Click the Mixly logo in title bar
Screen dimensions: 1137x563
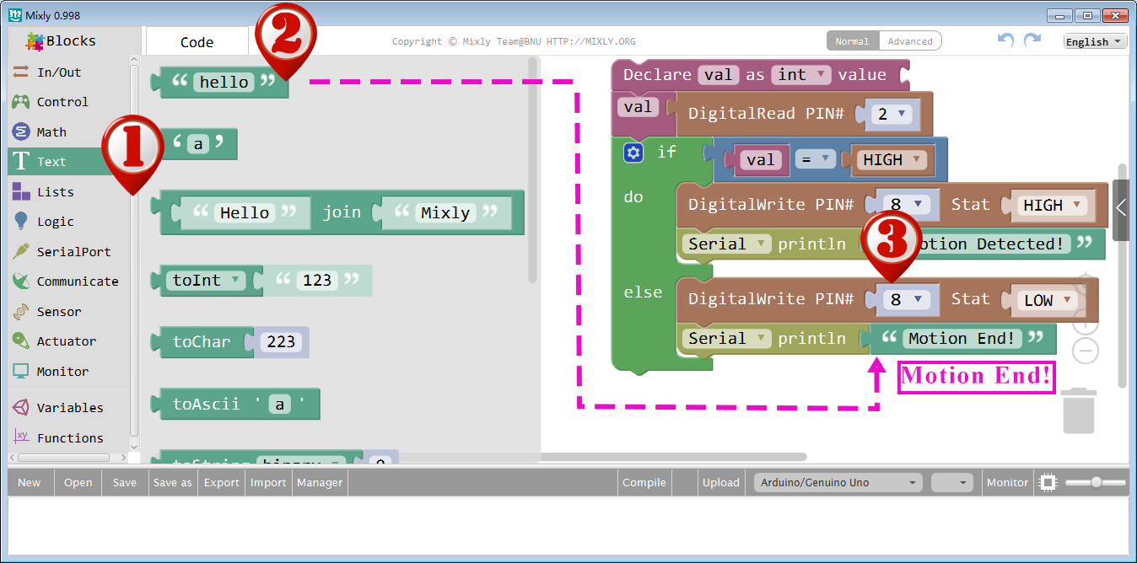click(x=15, y=14)
